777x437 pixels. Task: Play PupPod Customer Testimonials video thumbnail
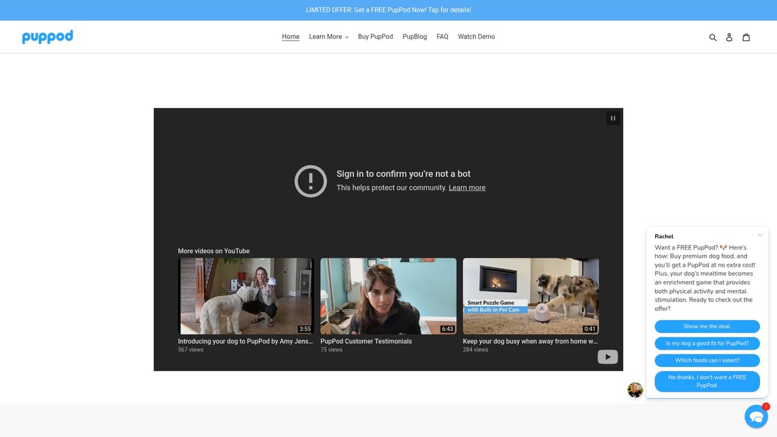(x=388, y=296)
